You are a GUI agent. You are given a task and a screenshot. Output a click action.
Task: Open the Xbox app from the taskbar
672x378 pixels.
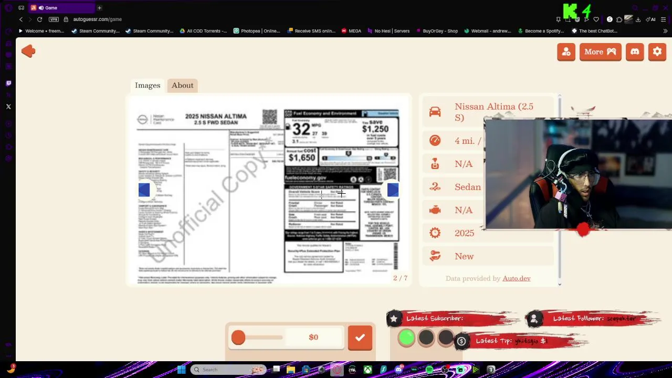coord(368,370)
